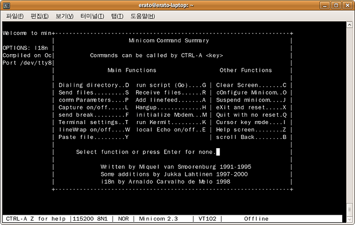Screen dimensions: 355x225
Task: Click the 'NOR' status entry
Action: coord(123,219)
